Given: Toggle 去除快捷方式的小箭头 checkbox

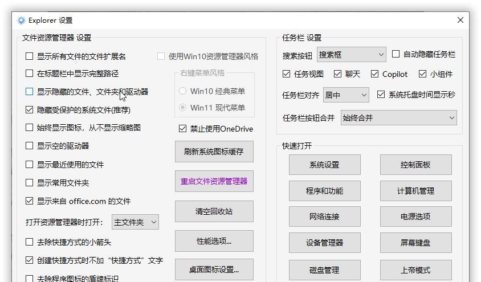Looking at the screenshot, I should [x=29, y=242].
